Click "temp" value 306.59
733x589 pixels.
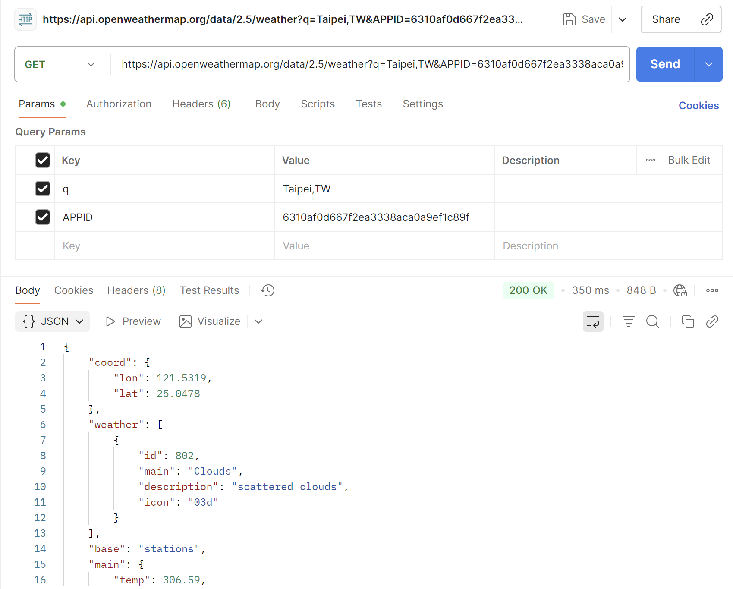[181, 580]
